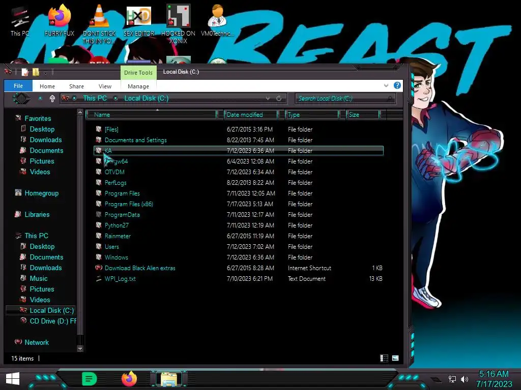The image size is (521, 390).
Task: Select the Program Files (x86) folder
Action: pyautogui.click(x=129, y=204)
